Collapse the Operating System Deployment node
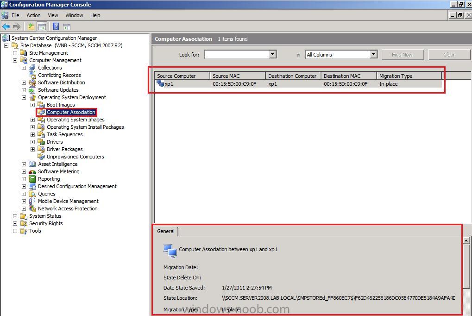 pos(24,98)
